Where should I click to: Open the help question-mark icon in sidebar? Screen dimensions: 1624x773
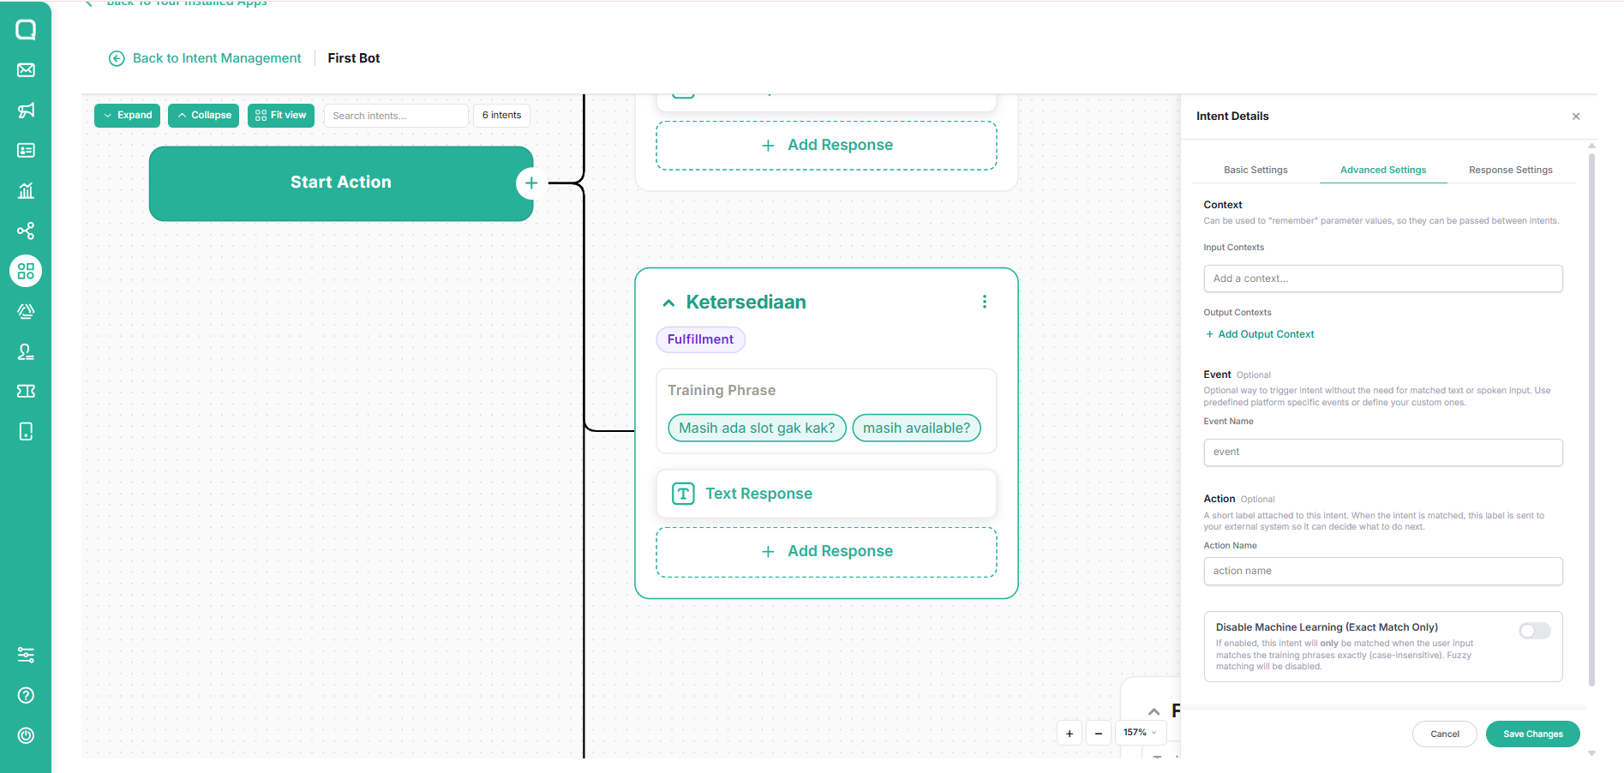(26, 695)
